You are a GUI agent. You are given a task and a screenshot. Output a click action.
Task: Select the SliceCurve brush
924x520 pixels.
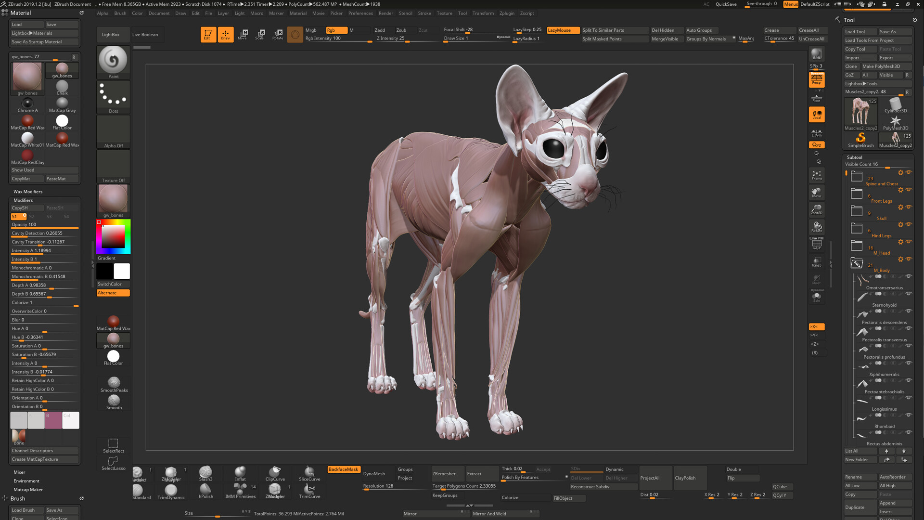click(x=309, y=473)
